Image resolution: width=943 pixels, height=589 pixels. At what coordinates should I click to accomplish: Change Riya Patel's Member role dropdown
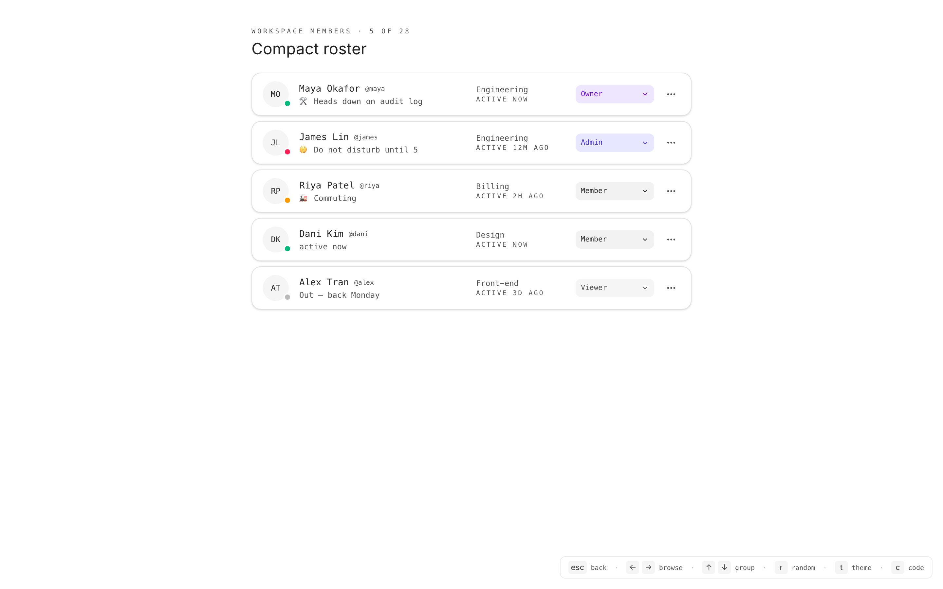tap(614, 191)
